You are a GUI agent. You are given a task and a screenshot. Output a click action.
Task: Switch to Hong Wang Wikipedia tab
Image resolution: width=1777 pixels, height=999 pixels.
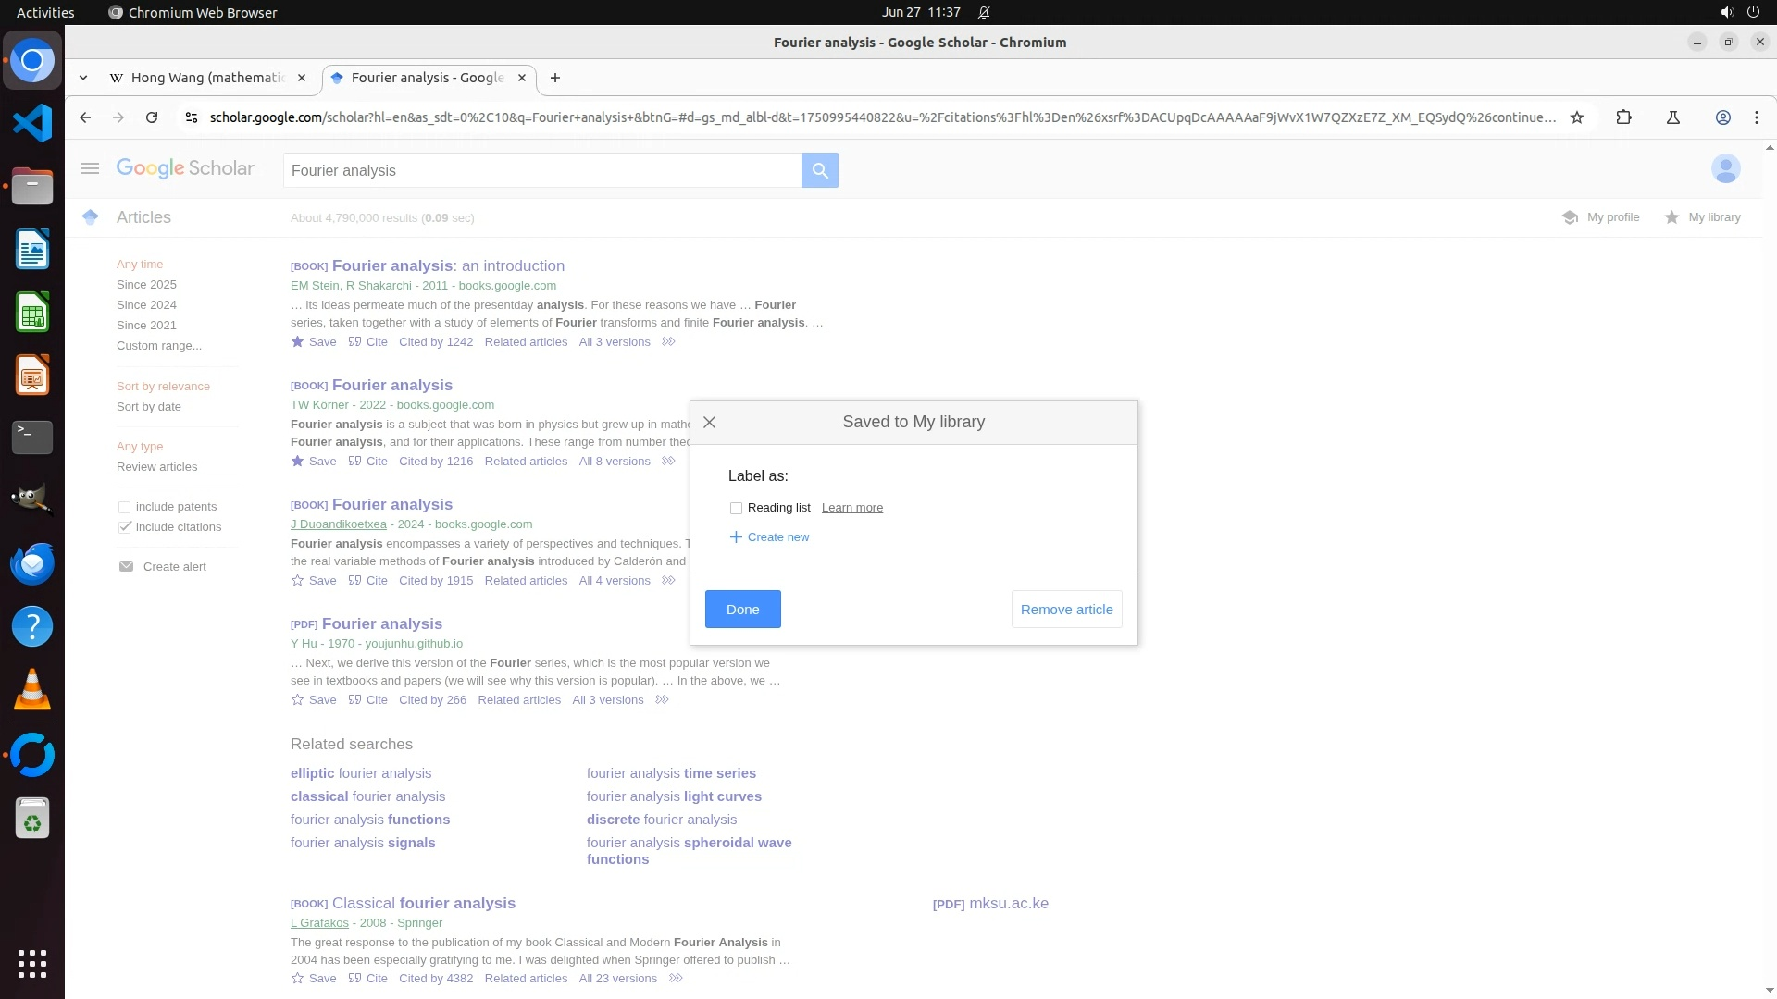point(207,78)
